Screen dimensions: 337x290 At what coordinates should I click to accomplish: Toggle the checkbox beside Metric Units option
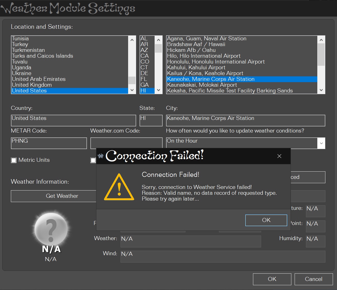tap(93, 160)
